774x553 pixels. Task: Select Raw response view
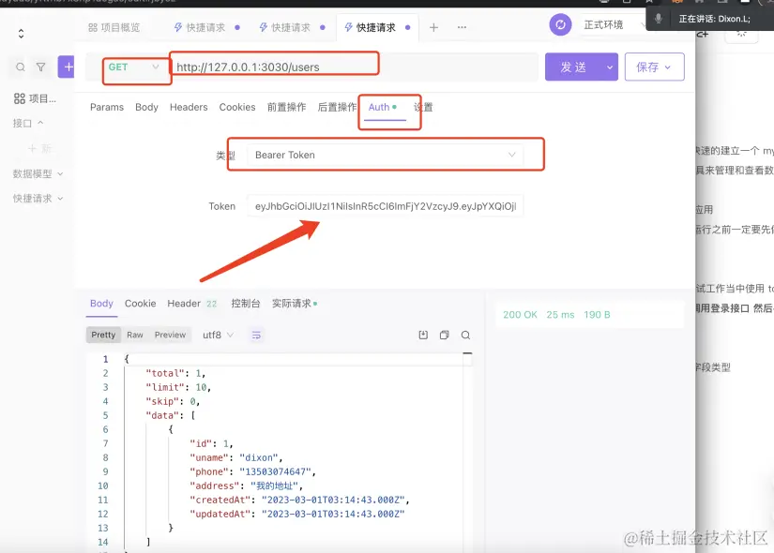point(135,335)
